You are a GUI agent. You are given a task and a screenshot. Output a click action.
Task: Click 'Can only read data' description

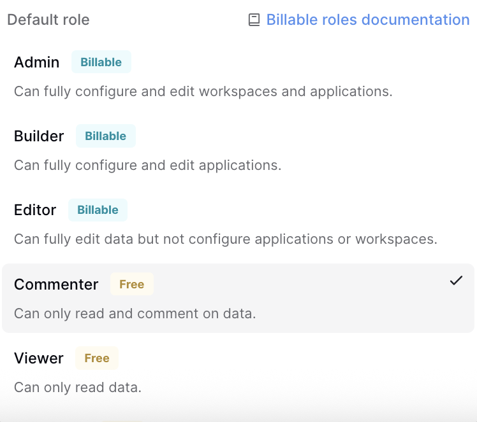[77, 388]
